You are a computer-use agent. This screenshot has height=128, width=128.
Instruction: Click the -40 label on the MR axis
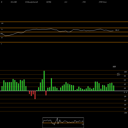tap(125, 101)
